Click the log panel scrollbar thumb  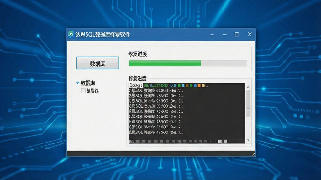pyautogui.click(x=248, y=103)
